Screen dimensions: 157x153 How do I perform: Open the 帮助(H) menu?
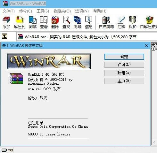(100, 11)
